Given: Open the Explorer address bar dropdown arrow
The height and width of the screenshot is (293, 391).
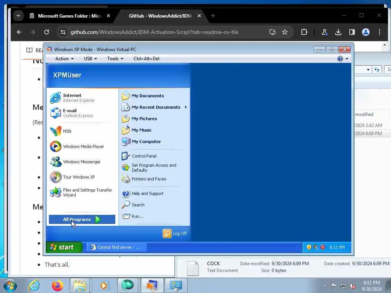Looking at the screenshot, I should (368, 70).
